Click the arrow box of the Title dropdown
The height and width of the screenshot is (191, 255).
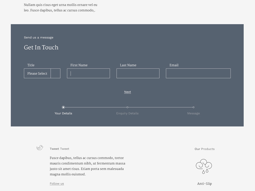click(x=55, y=74)
